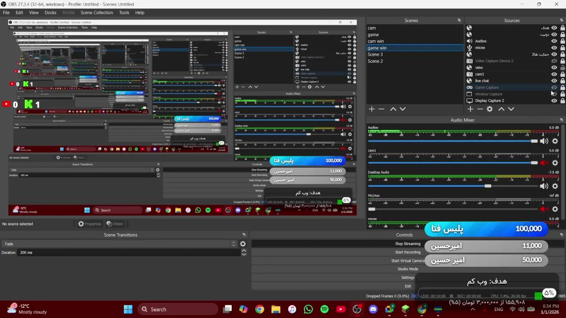
Task: Increase transition duration with up arrow
Action: (x=244, y=250)
